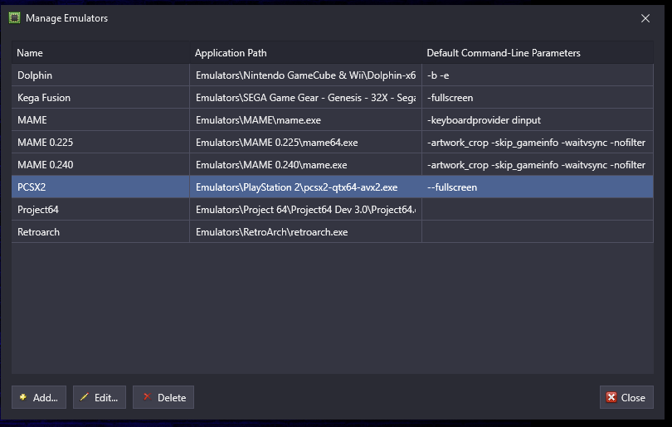Click the RetroArch\retroarch.exe path cell
This screenshot has width=672, height=427.
[x=305, y=231]
